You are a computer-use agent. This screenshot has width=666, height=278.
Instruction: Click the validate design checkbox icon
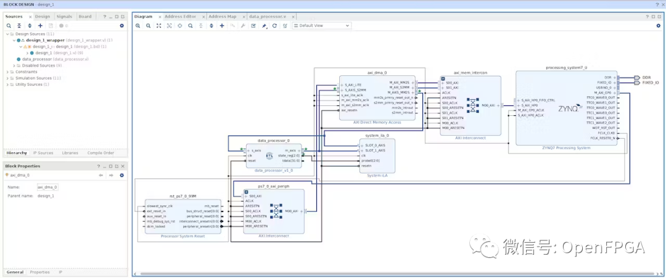[x=253, y=26]
